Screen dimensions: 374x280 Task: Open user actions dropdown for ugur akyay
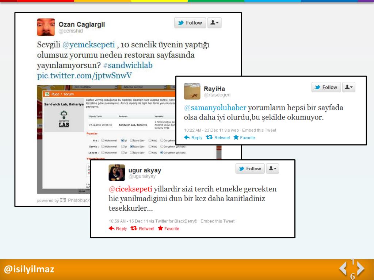tap(272, 168)
